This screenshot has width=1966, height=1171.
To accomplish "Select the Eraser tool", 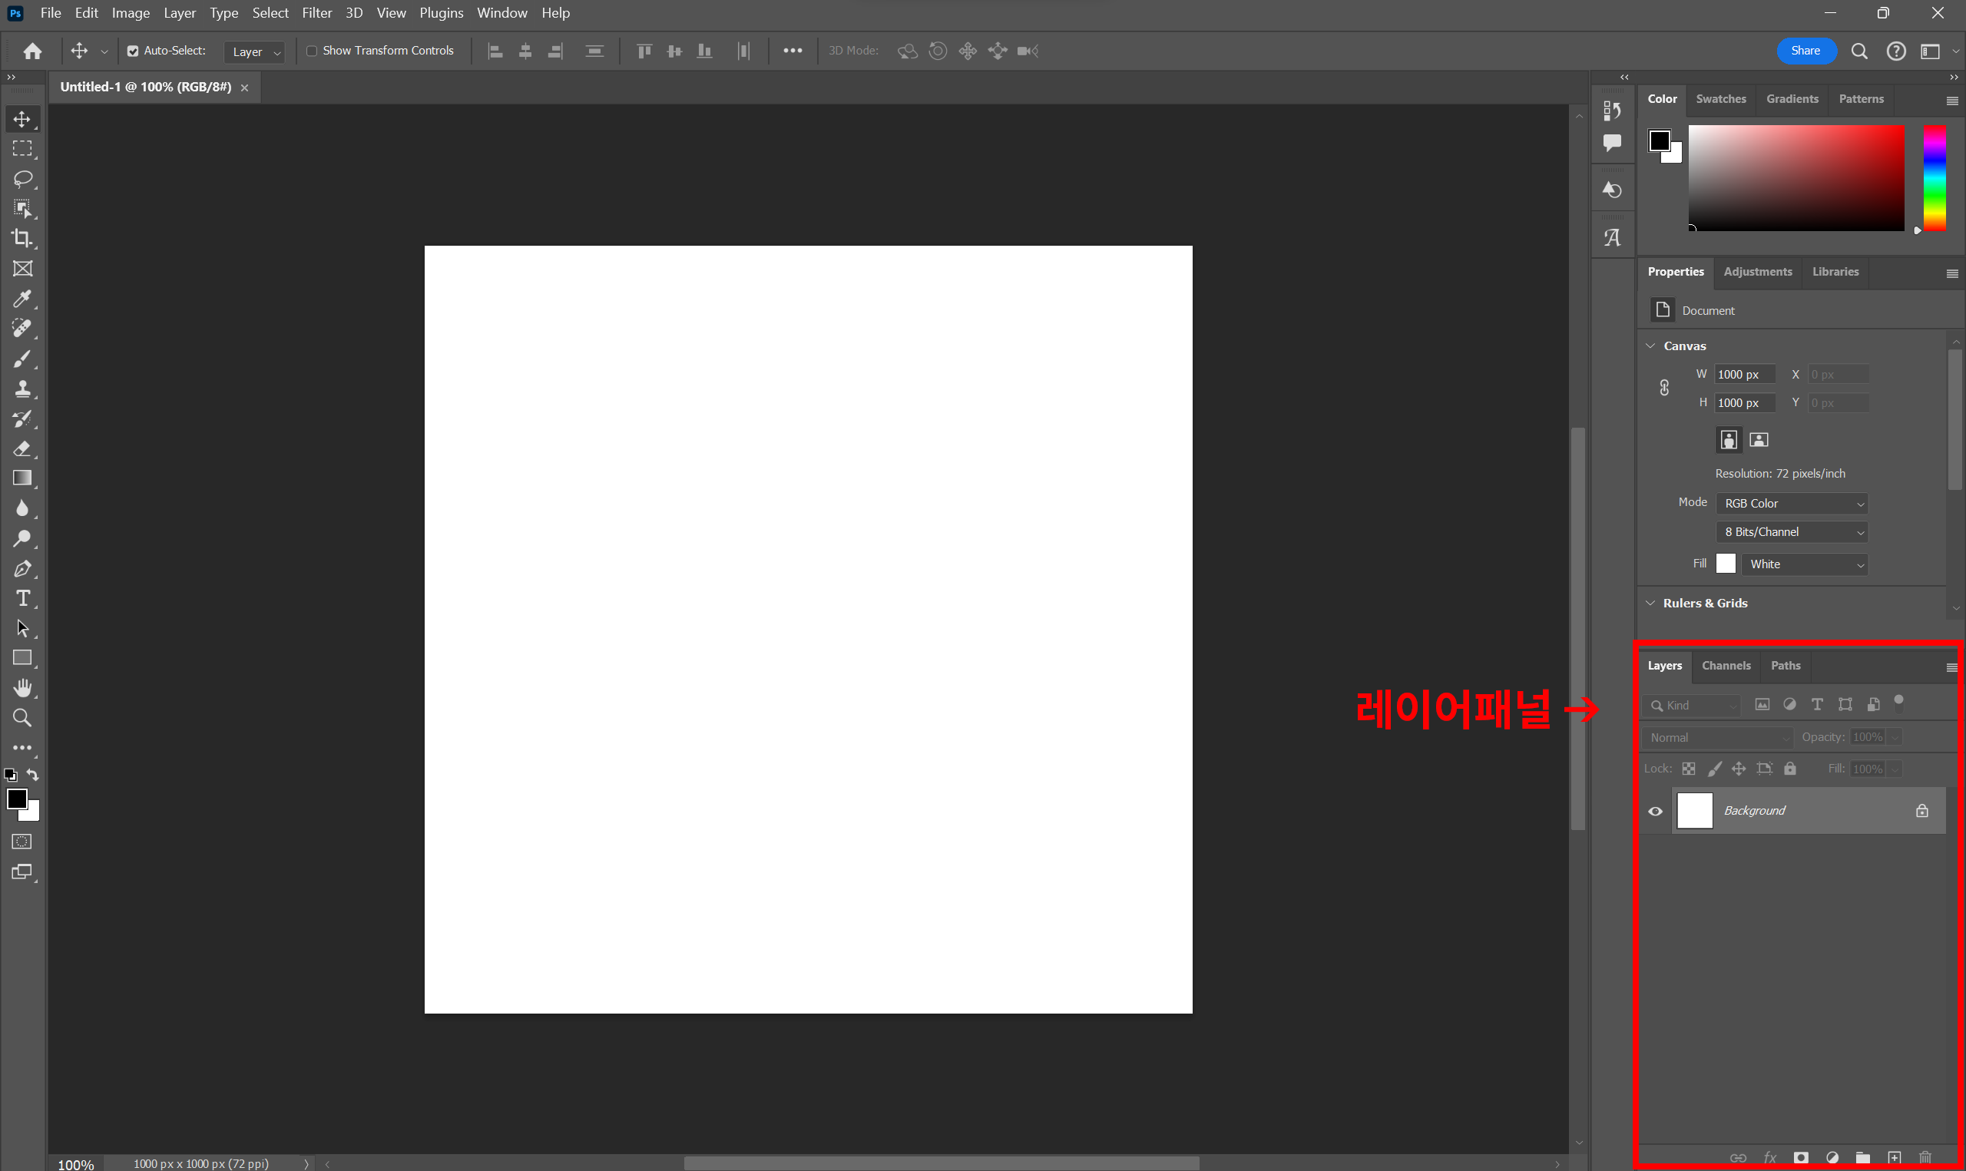I will tap(22, 449).
